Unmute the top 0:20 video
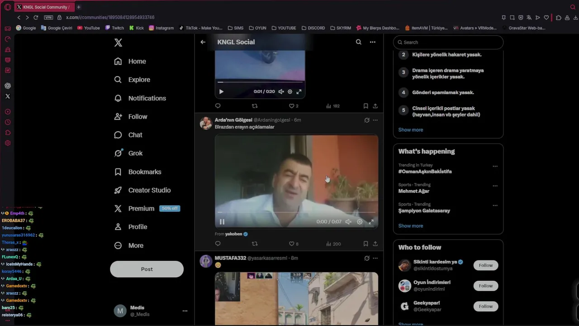 [x=281, y=91]
